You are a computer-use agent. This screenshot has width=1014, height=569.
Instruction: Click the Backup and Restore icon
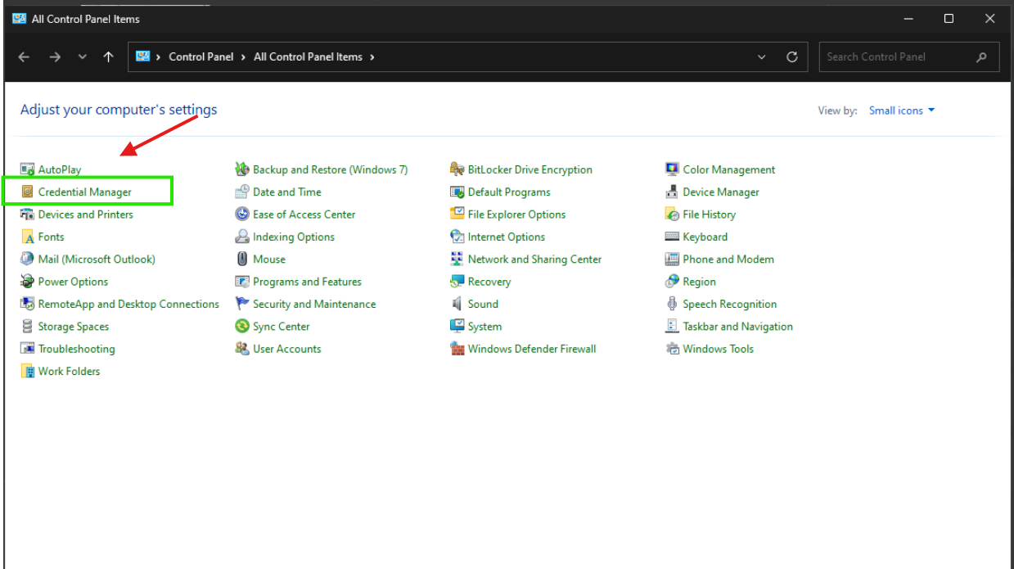[242, 169]
